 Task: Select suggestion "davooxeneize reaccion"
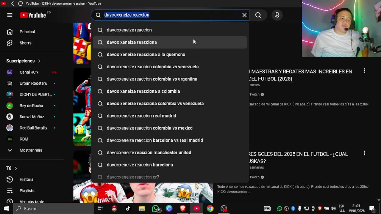tap(170, 30)
